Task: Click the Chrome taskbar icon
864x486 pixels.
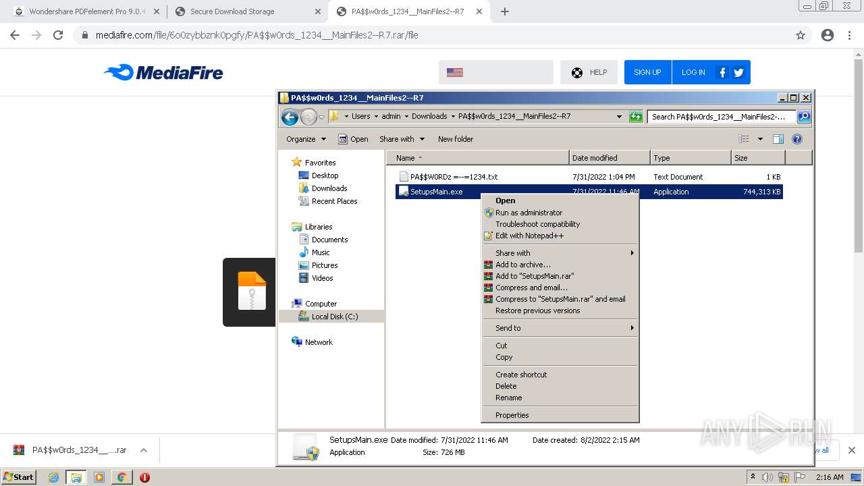Action: click(x=122, y=477)
